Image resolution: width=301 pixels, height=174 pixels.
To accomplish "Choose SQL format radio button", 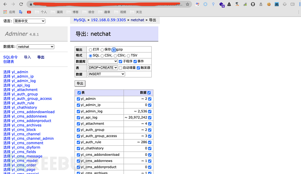I will click(90, 56).
